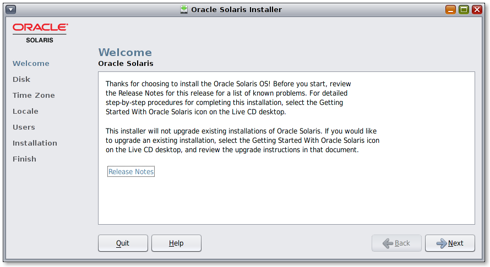This screenshot has width=490, height=267.
Task: Click the large Welcome heading
Action: [x=125, y=52]
